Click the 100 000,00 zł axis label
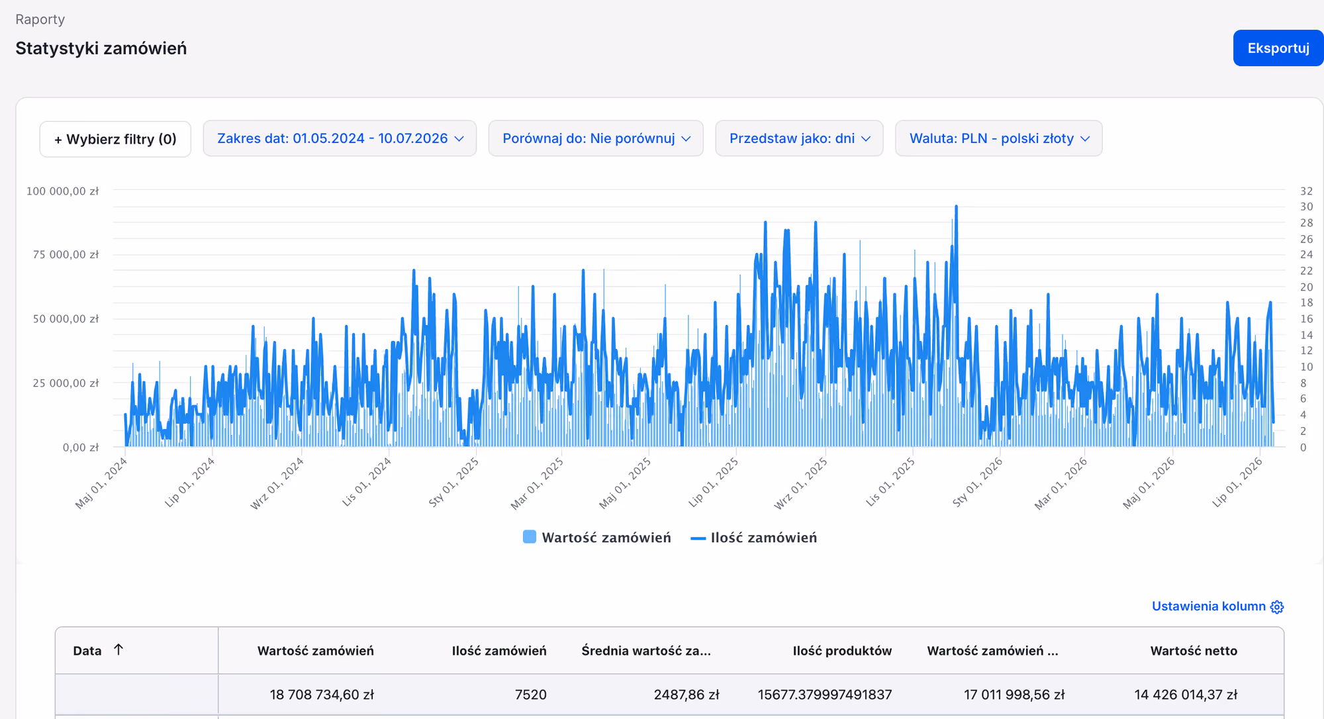Viewport: 1324px width, 719px height. pos(62,191)
